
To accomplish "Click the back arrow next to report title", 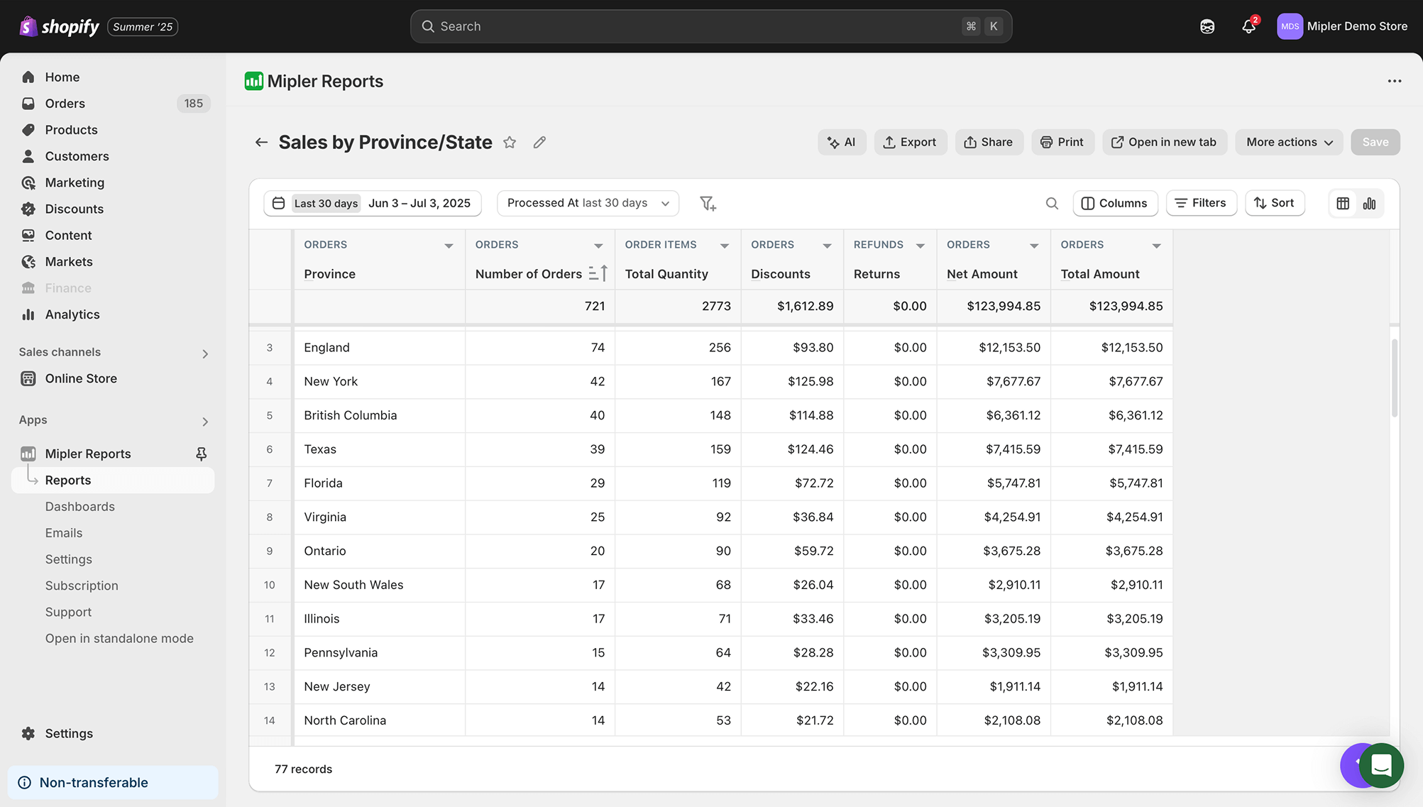I will 262,142.
